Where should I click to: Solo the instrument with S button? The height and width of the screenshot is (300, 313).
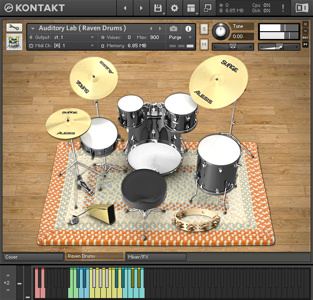[204, 29]
